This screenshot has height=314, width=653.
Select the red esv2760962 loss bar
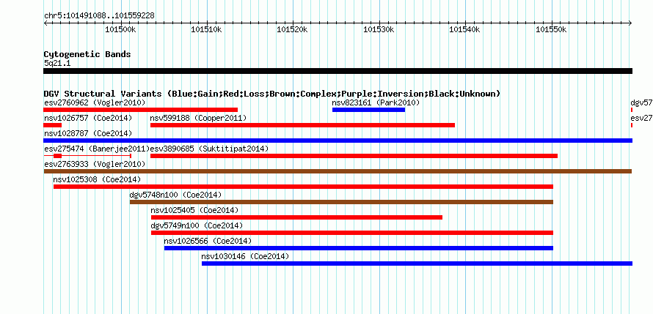pos(140,110)
